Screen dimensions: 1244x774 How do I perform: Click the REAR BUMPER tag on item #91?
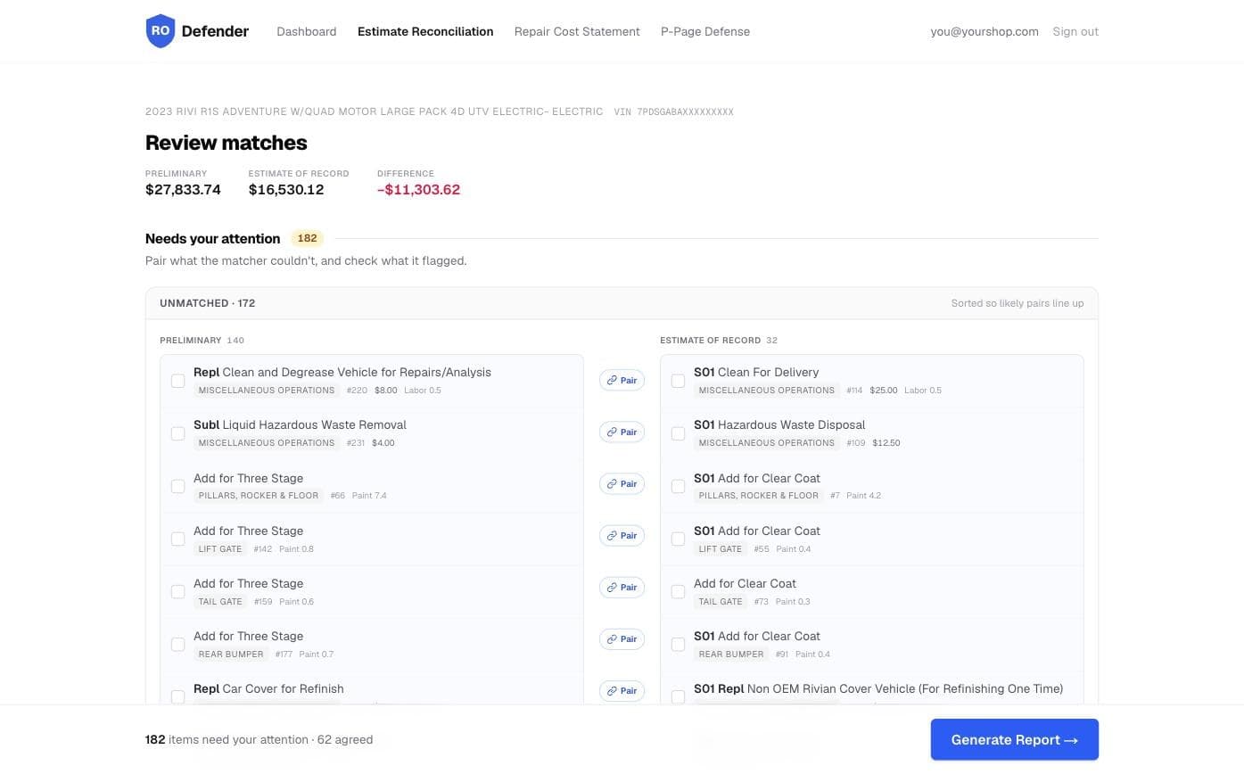[x=731, y=654]
